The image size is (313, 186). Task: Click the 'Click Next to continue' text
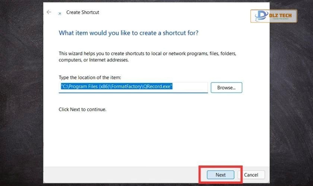[x=82, y=110]
